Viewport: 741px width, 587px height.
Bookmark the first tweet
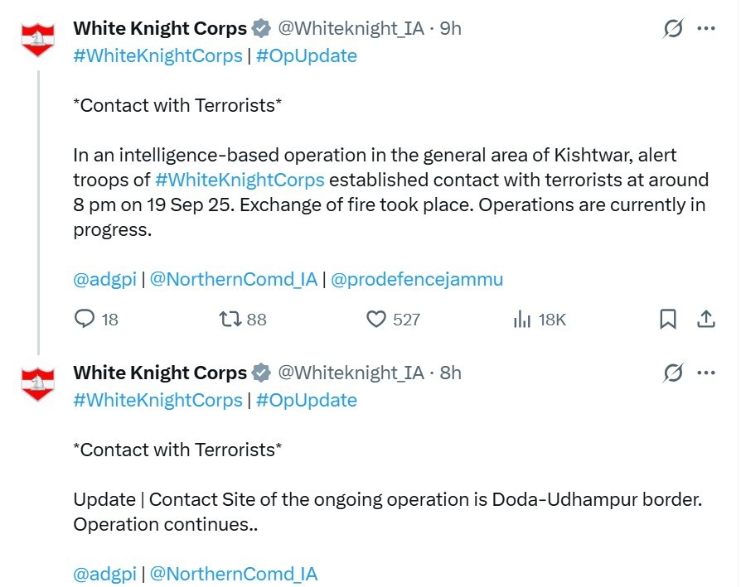tap(668, 319)
